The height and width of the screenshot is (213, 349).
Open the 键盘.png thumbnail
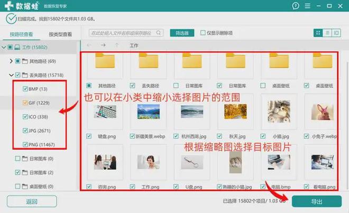(105, 112)
